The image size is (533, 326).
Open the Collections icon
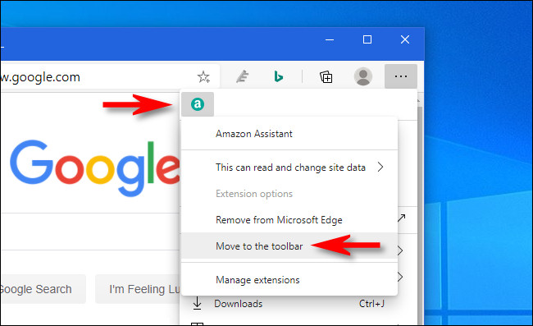pyautogui.click(x=326, y=77)
